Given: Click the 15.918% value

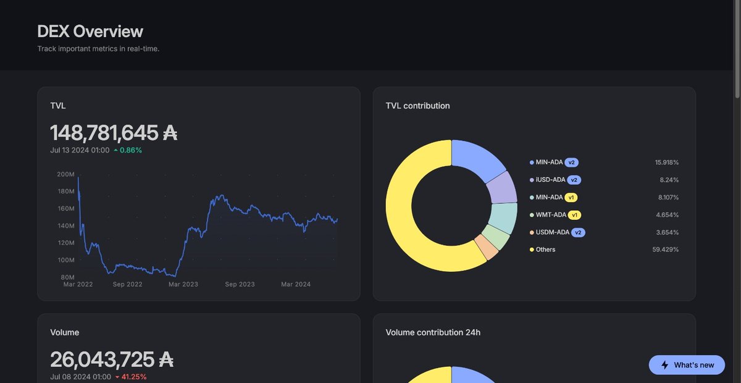Looking at the screenshot, I should tap(667, 162).
